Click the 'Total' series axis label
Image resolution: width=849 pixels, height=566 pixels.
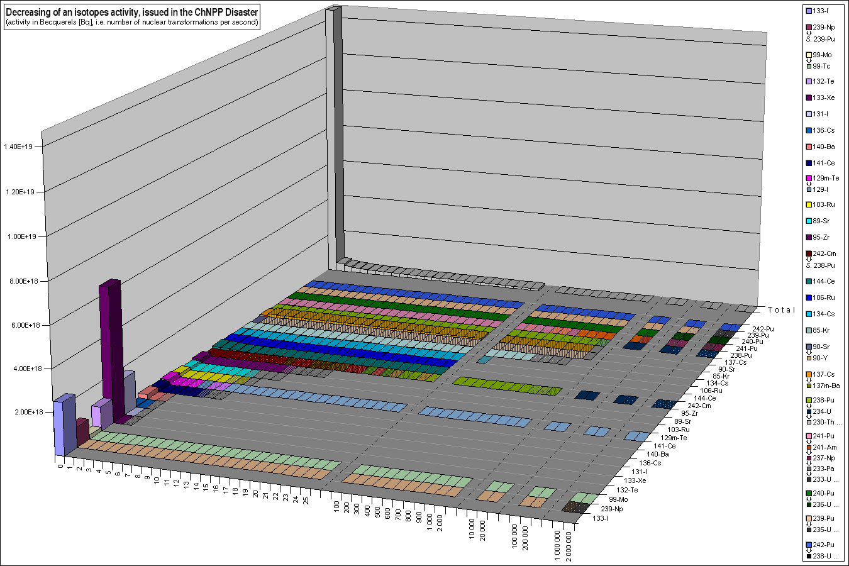pyautogui.click(x=782, y=310)
